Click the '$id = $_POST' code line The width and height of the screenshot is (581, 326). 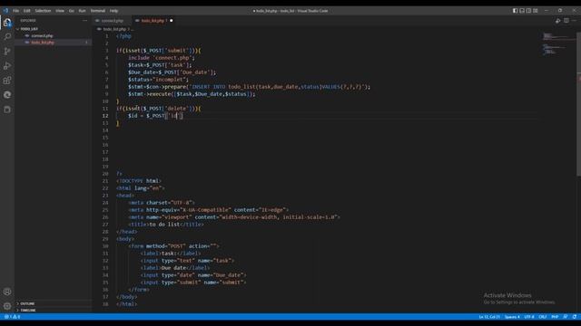click(x=155, y=116)
